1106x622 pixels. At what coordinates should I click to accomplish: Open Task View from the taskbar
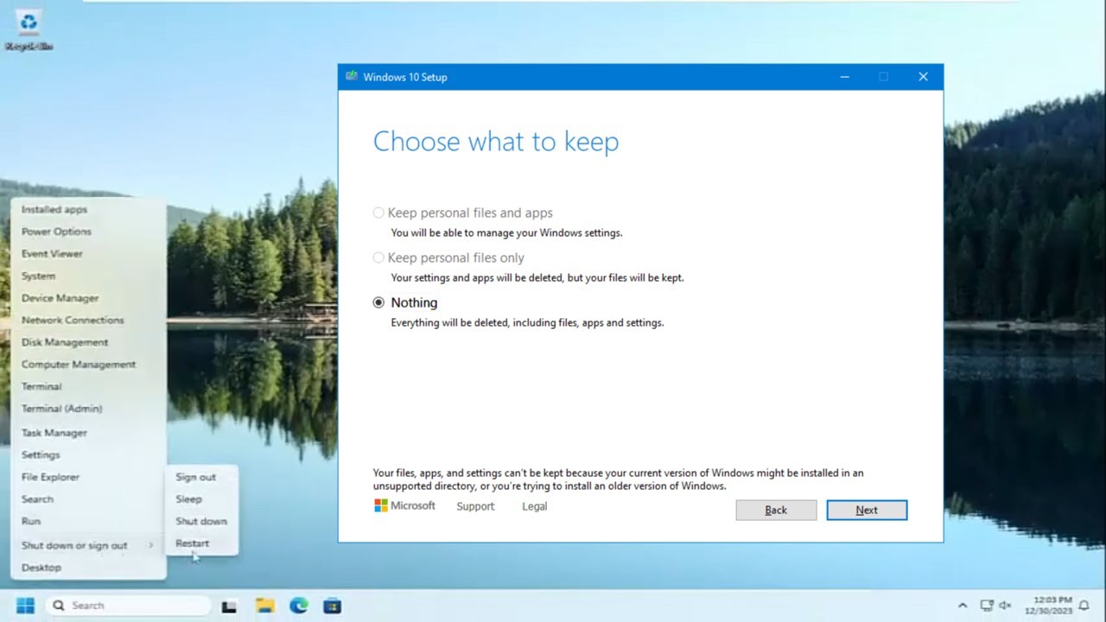[x=229, y=606]
